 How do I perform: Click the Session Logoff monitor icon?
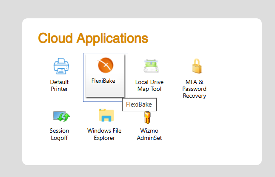tap(61, 116)
